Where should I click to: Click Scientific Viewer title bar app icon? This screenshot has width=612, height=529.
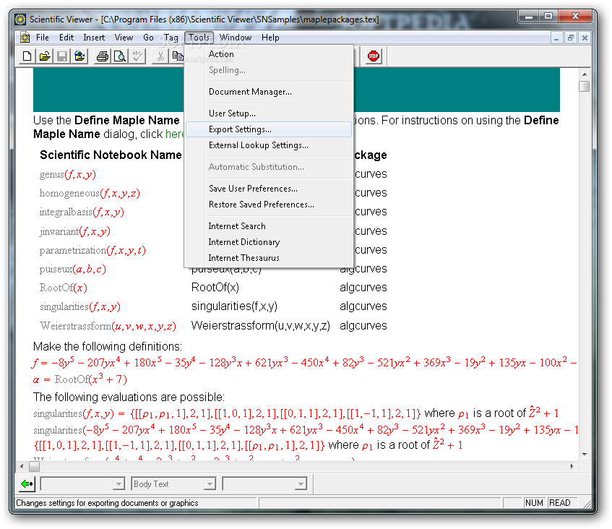click(x=20, y=19)
